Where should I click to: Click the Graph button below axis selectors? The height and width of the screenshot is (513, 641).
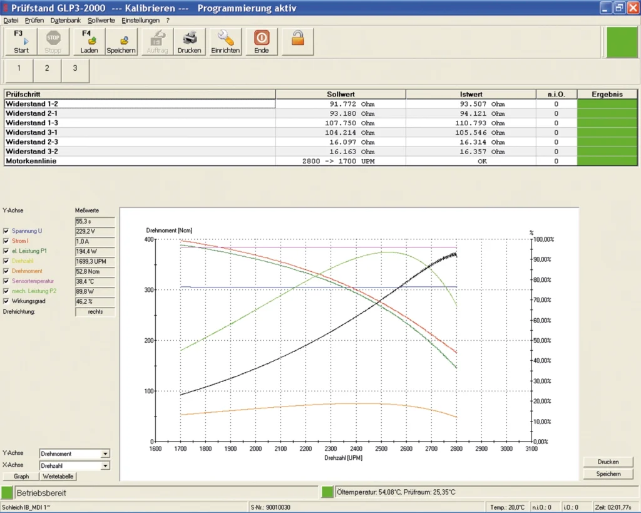click(21, 476)
